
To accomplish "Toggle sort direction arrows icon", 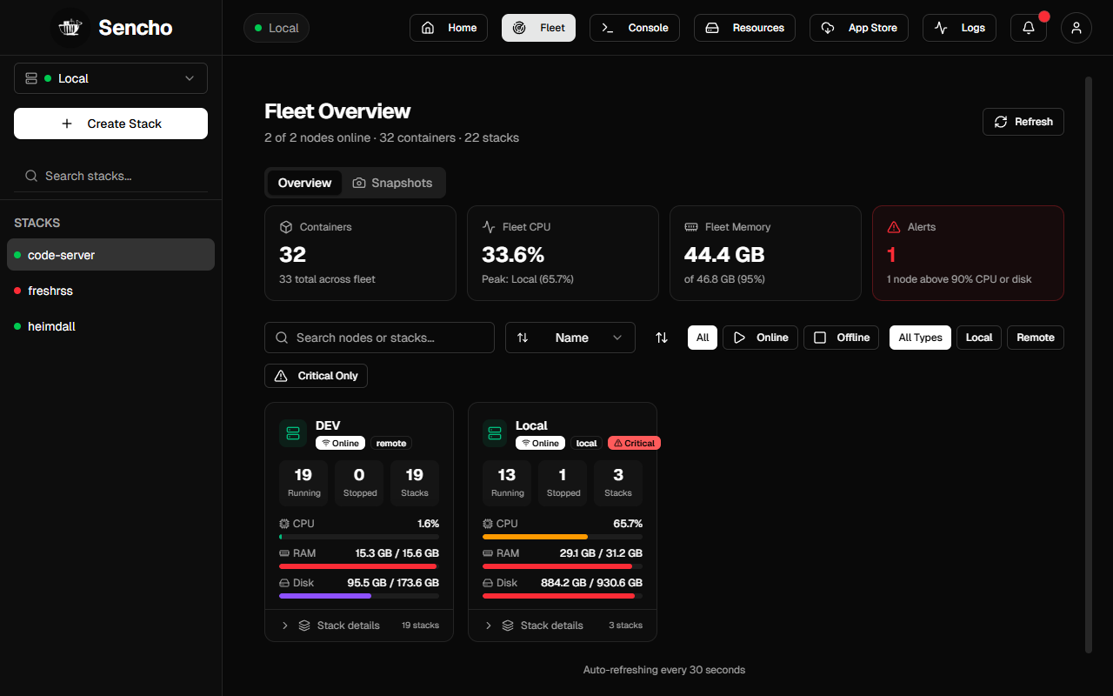I will pyautogui.click(x=662, y=338).
